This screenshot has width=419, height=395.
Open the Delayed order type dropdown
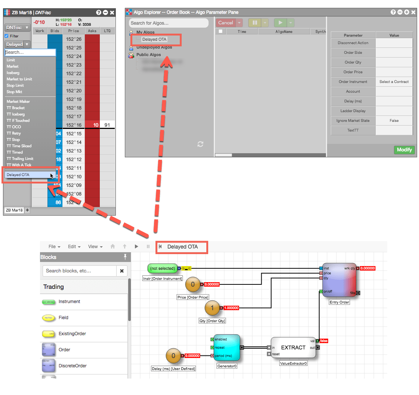pyautogui.click(x=17, y=44)
